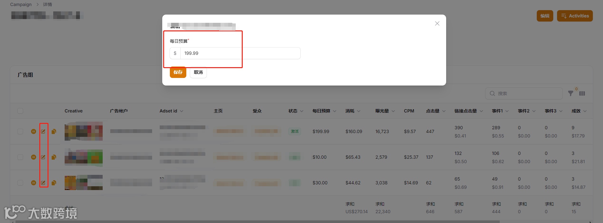Open the 点击量 column dropdown
The width and height of the screenshot is (603, 223).
click(x=444, y=111)
